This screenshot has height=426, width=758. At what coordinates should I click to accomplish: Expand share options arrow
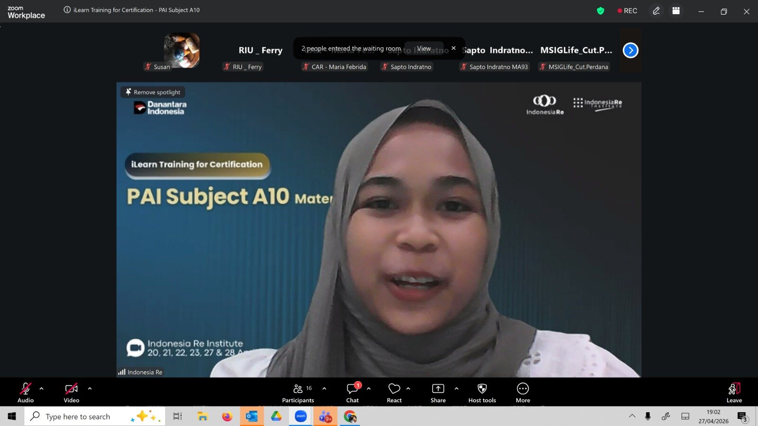coord(456,389)
